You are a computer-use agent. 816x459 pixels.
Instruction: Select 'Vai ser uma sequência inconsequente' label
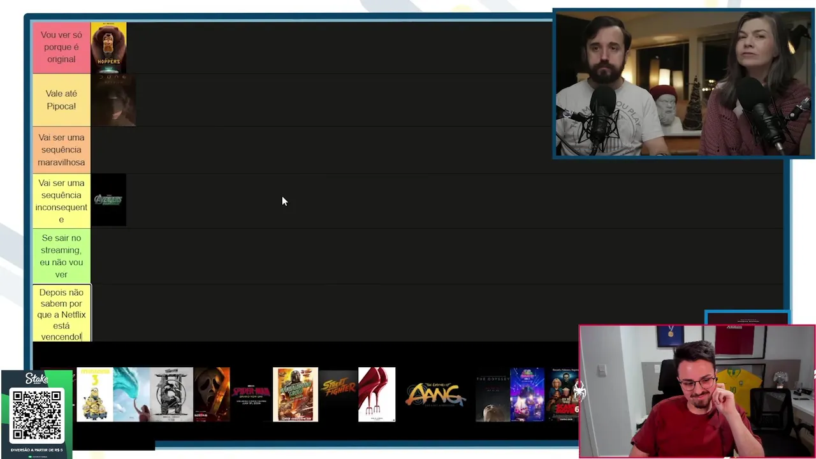(x=61, y=201)
